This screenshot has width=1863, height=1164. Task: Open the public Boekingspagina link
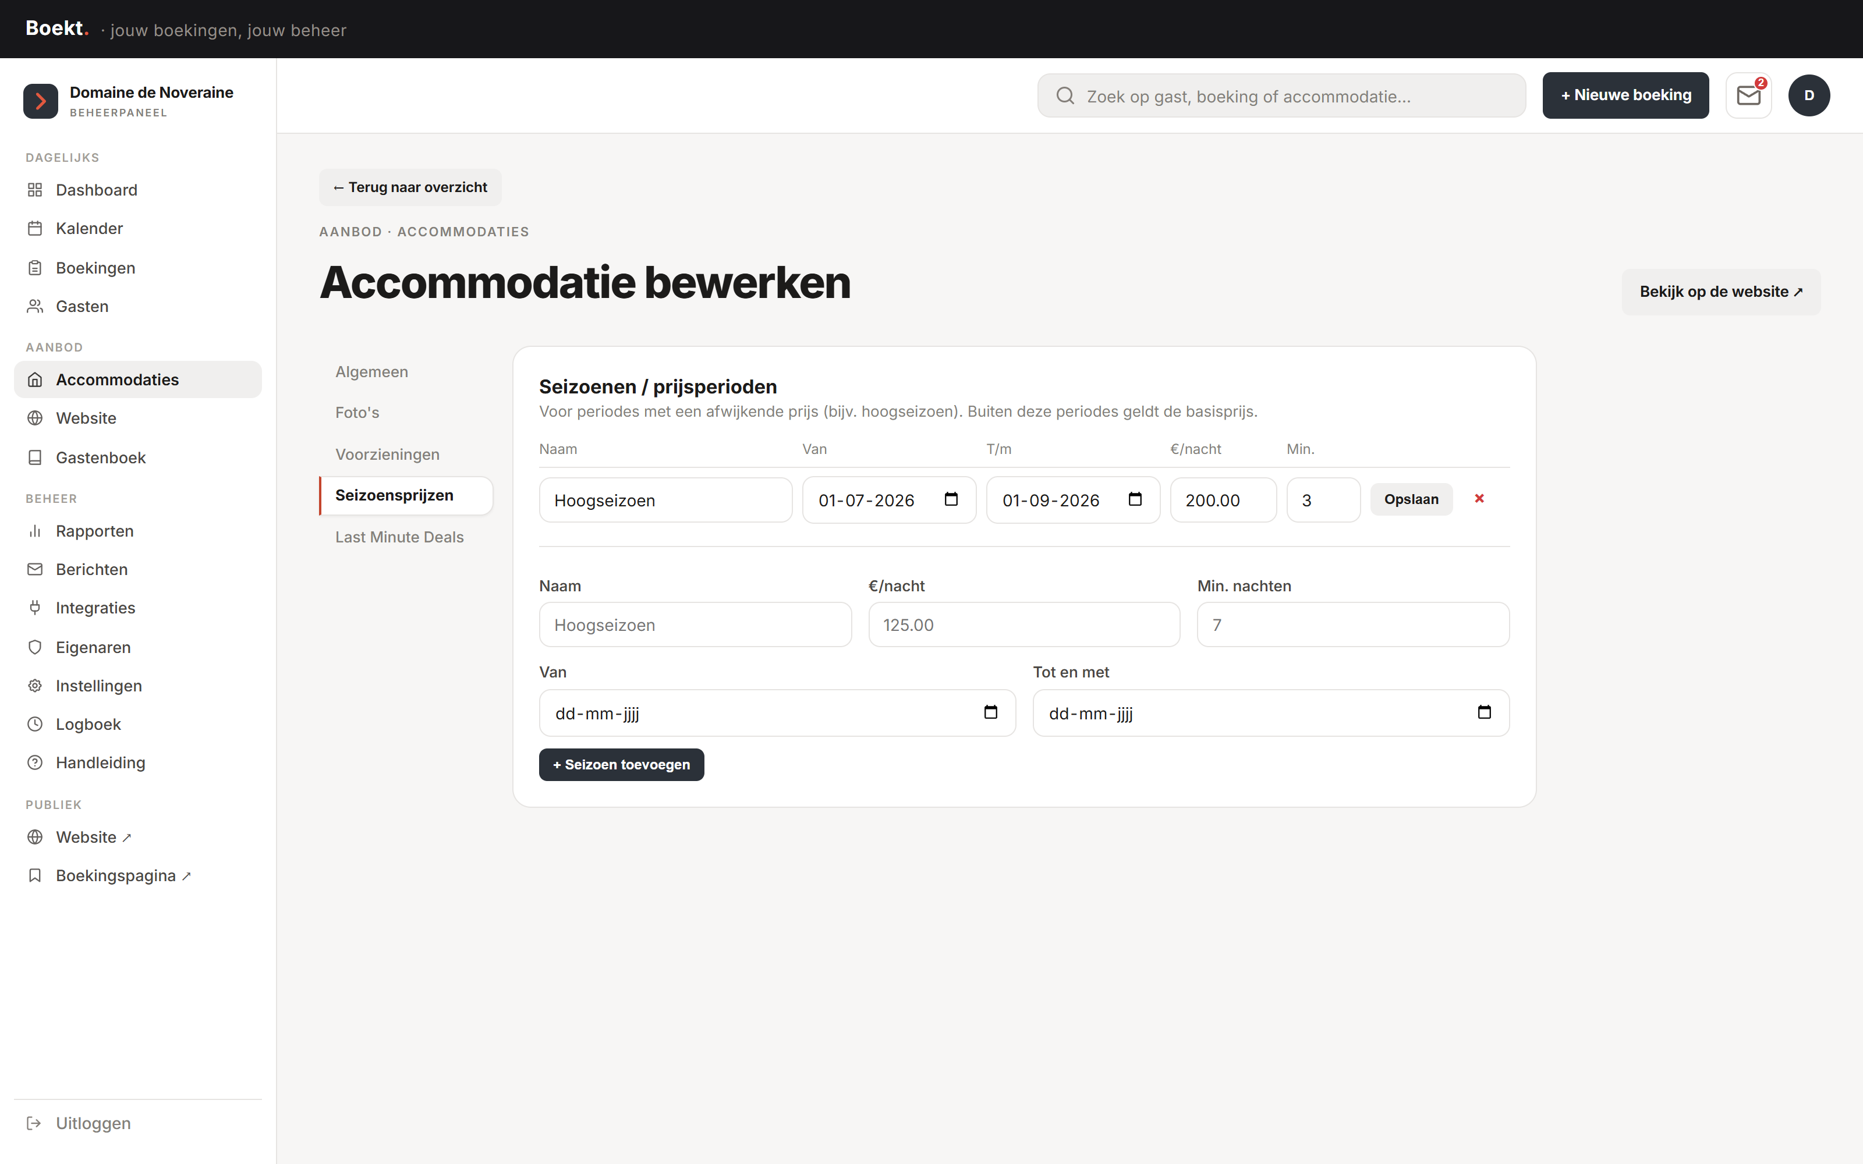138,875
